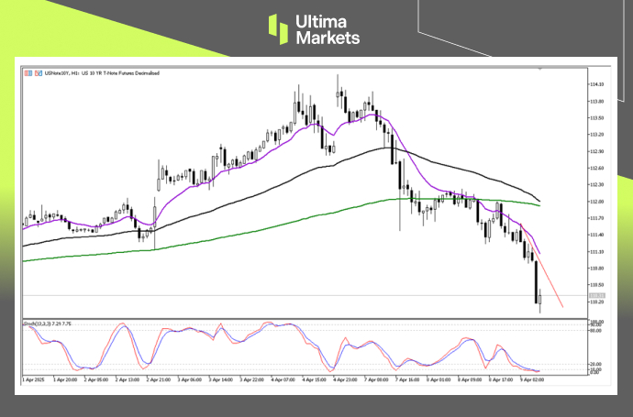This screenshot has width=633, height=417.
Task: Select the green slow moving average line
Action: 275,223
